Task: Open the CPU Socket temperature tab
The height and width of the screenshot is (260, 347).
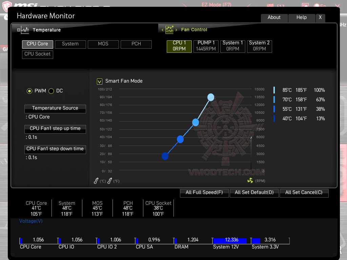Action: coord(37,54)
